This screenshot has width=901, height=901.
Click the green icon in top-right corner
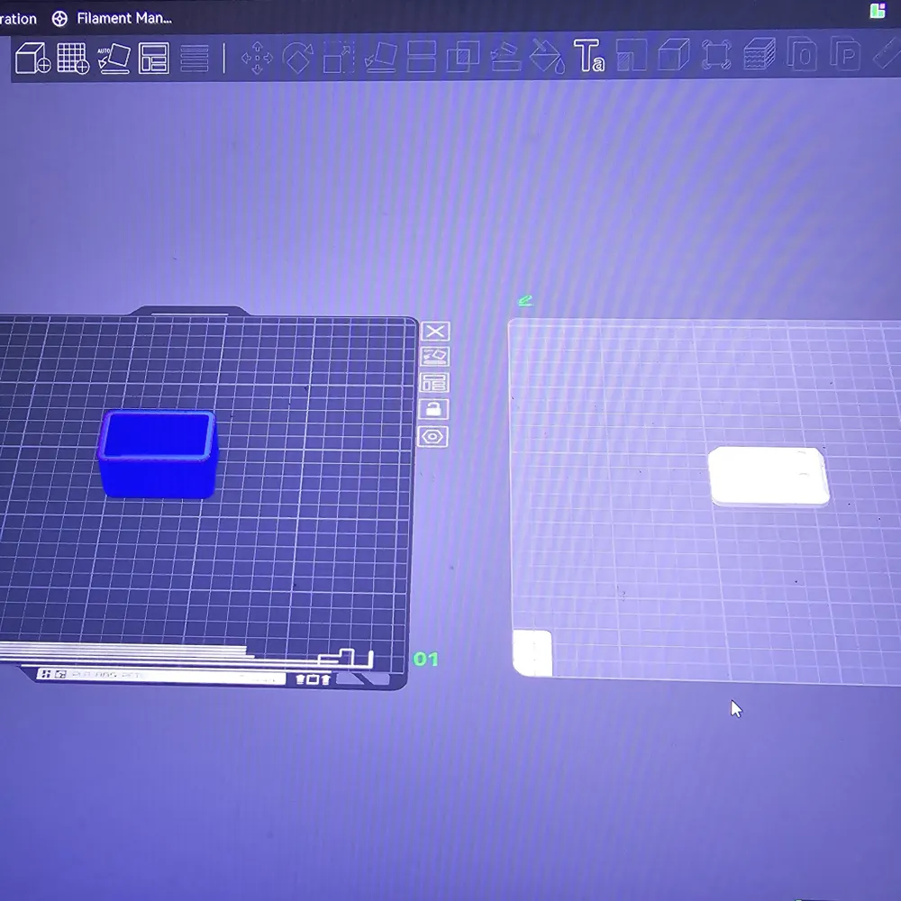tap(878, 10)
